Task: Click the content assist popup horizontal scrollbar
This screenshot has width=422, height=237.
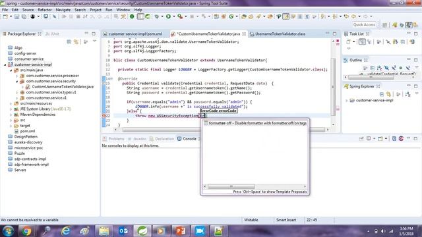Action: pyautogui.click(x=231, y=186)
